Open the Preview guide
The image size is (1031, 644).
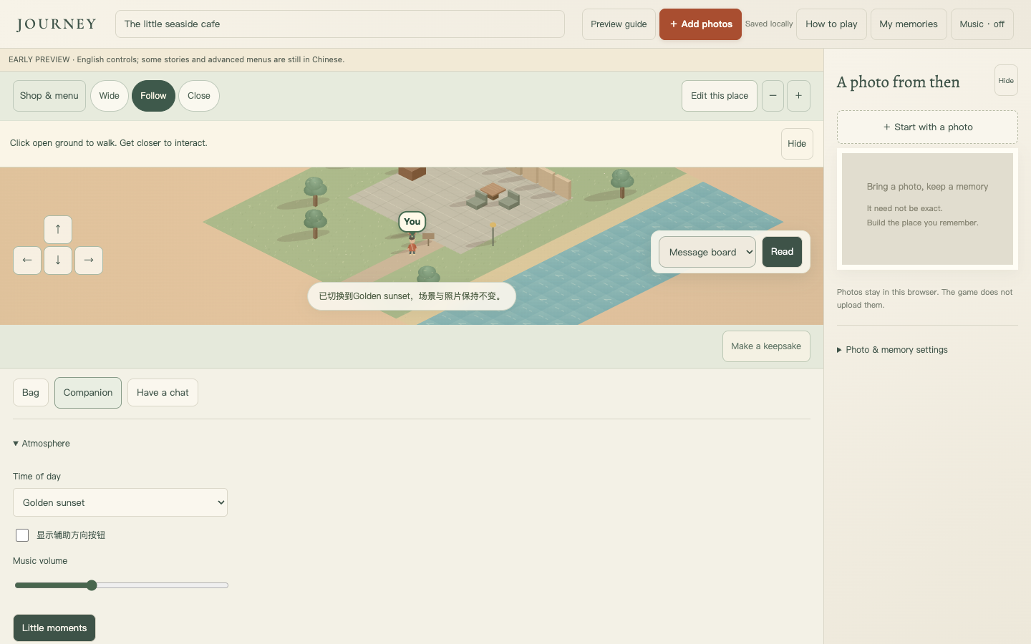click(x=619, y=24)
